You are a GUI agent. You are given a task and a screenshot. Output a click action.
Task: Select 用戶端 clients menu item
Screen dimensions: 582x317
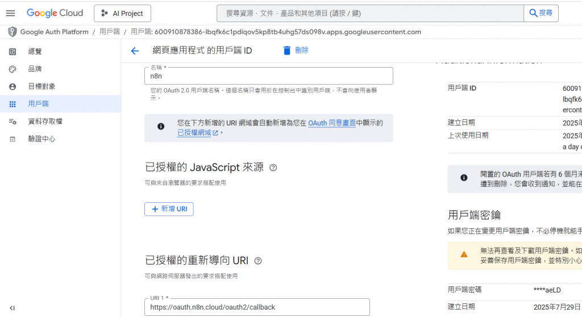pos(60,104)
